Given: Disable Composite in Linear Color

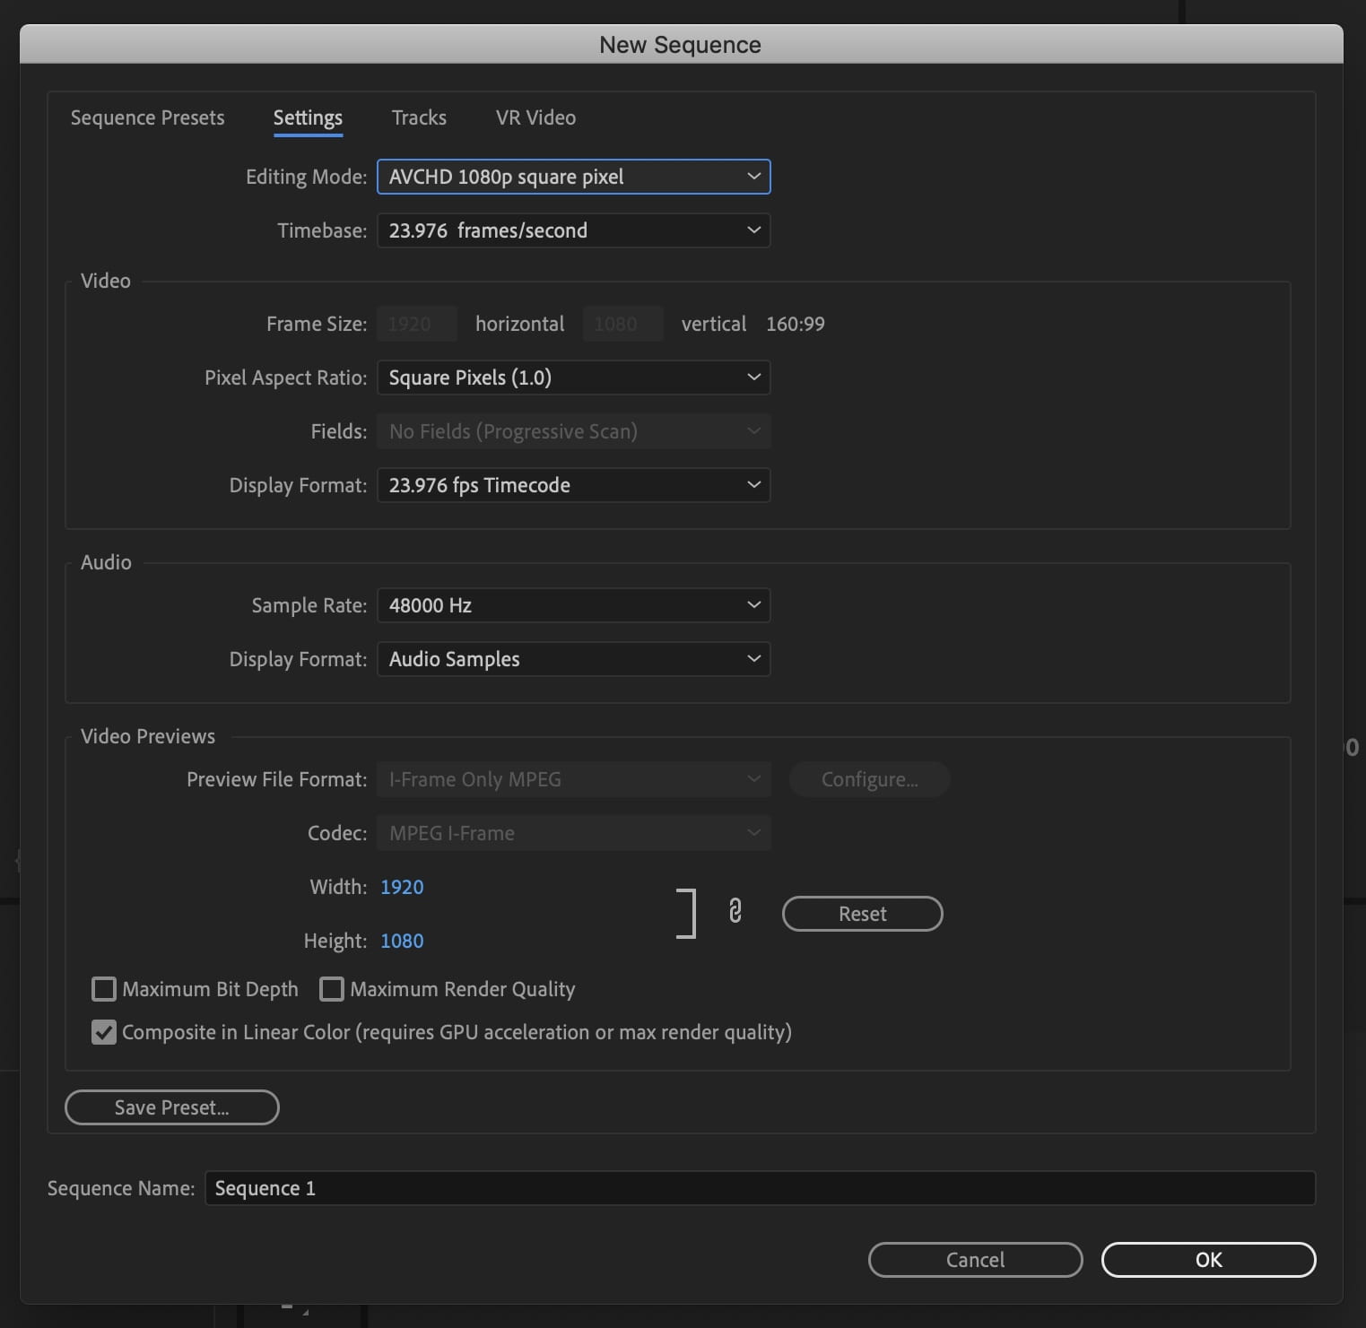Looking at the screenshot, I should [104, 1032].
